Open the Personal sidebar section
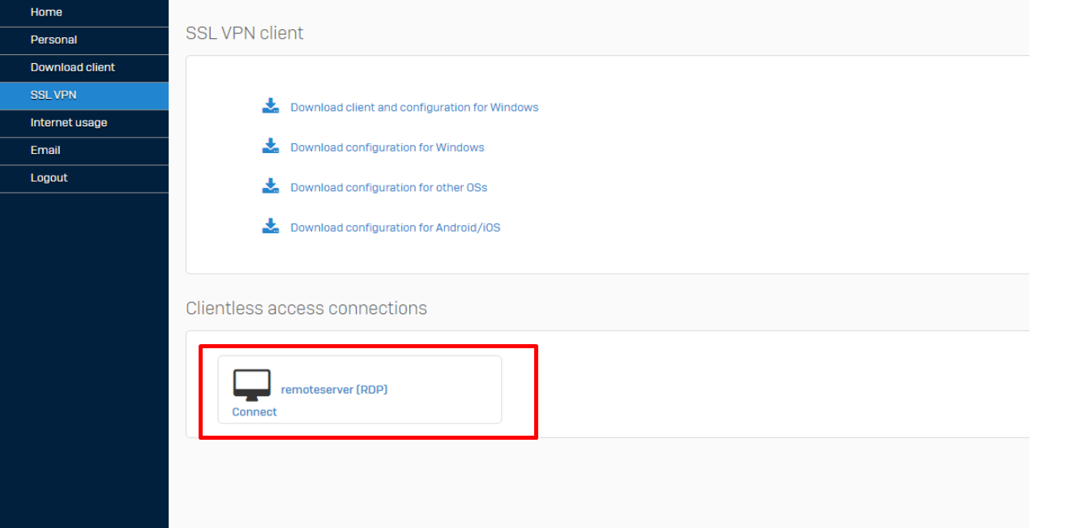The width and height of the screenshot is (1087, 528). (53, 40)
